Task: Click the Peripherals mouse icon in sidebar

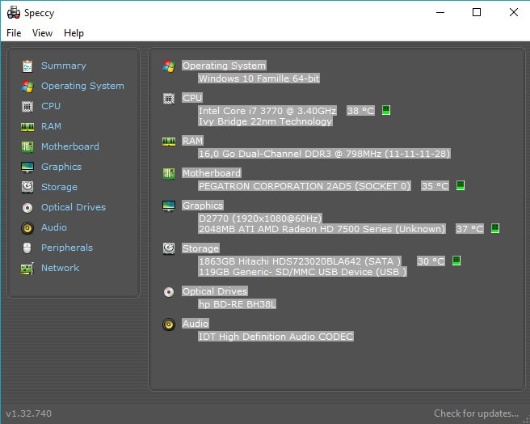Action: click(x=27, y=248)
